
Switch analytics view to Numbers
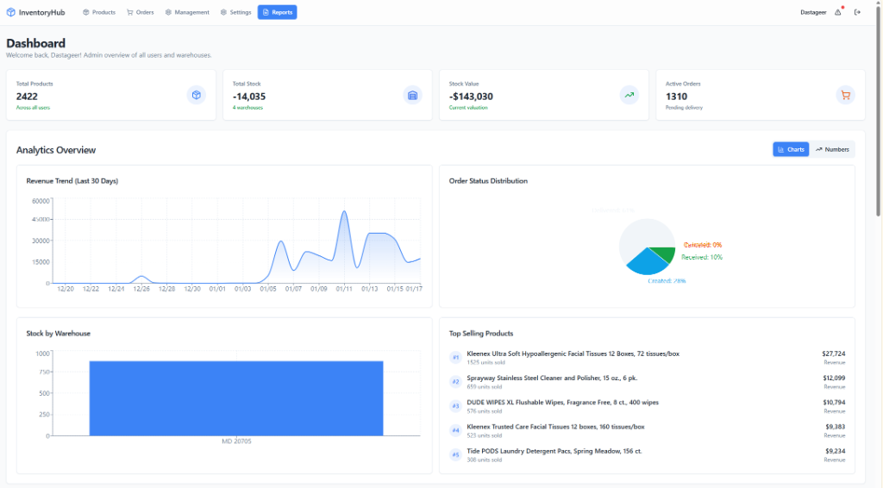[x=832, y=149]
